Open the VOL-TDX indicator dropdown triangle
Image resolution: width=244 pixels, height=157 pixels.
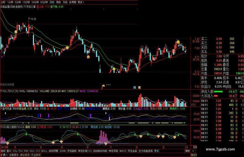[x=1, y=91]
